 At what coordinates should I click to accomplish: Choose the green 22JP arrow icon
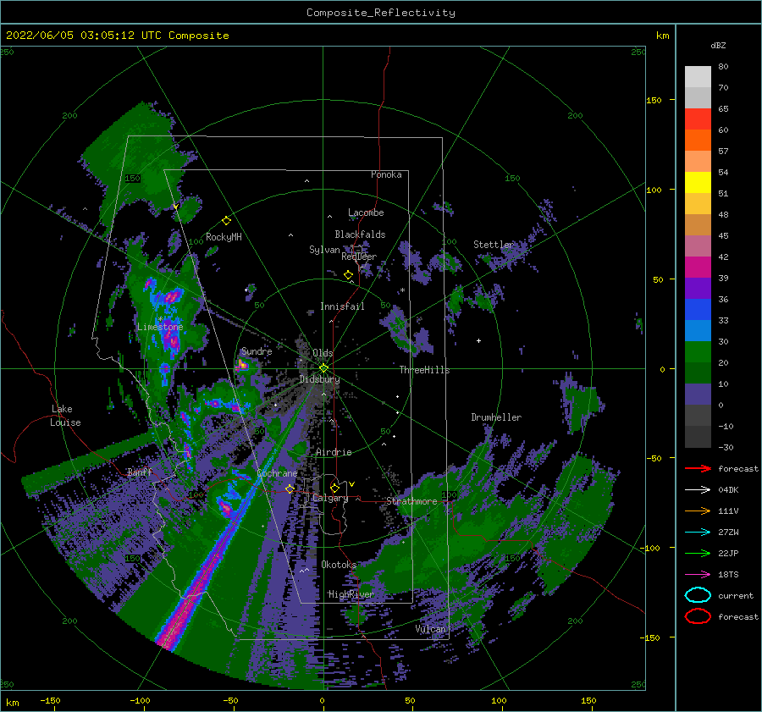pyautogui.click(x=698, y=553)
